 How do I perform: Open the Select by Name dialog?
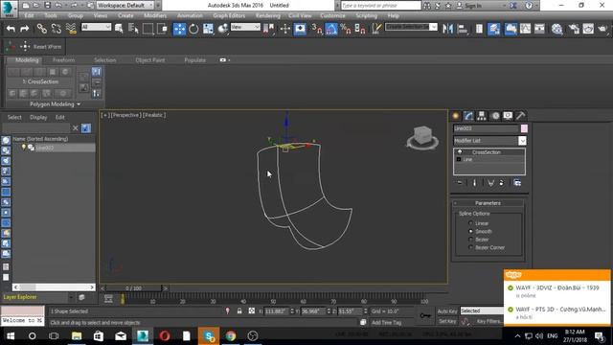pos(133,29)
